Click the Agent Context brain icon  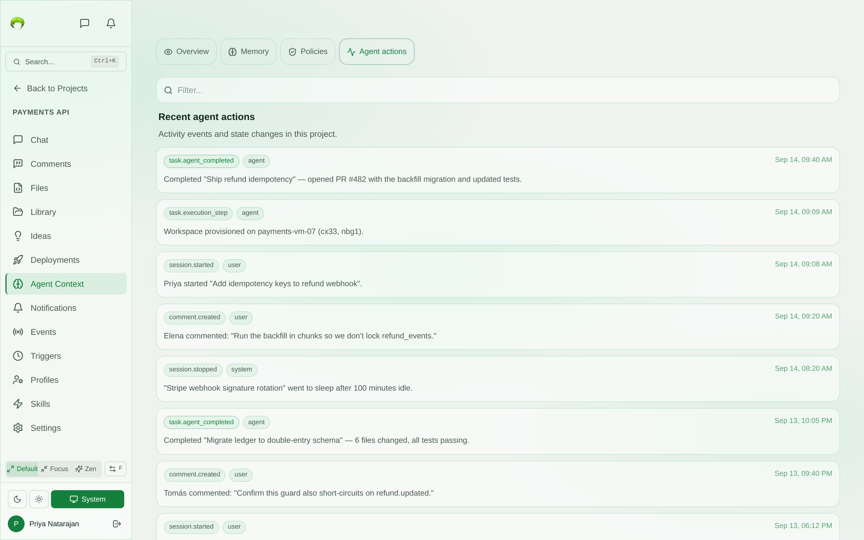[x=18, y=284]
